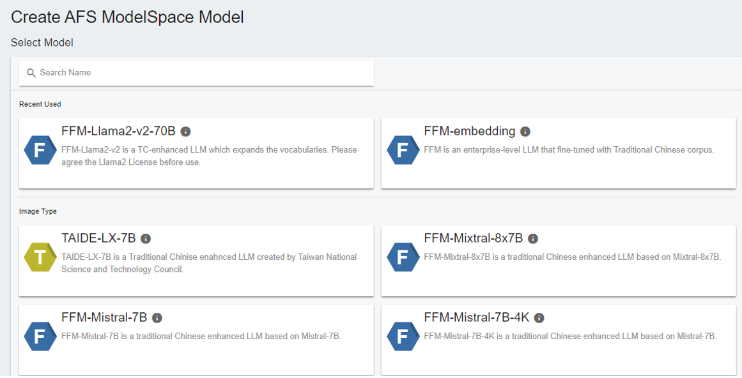This screenshot has width=742, height=378.
Task: Select the TAIDE-LX-7B model title
Action: (98, 238)
